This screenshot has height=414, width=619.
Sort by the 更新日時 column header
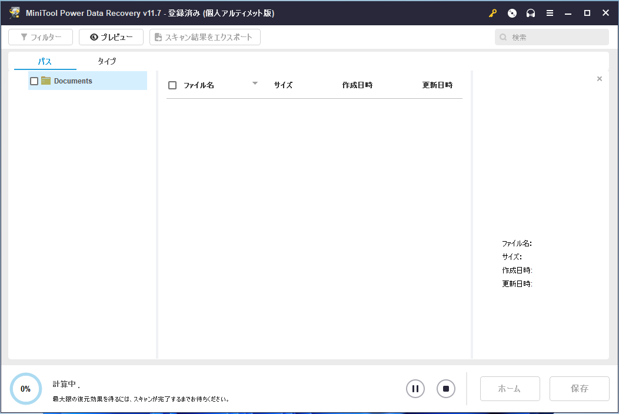point(437,85)
